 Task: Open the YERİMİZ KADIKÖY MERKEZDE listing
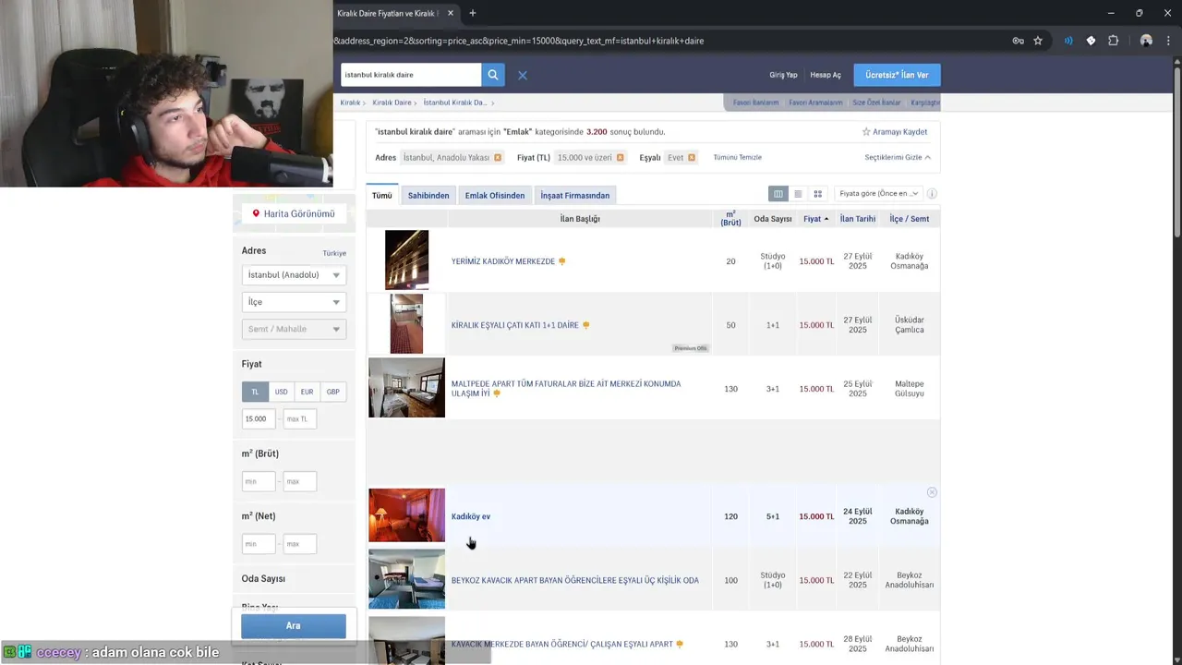pos(503,261)
